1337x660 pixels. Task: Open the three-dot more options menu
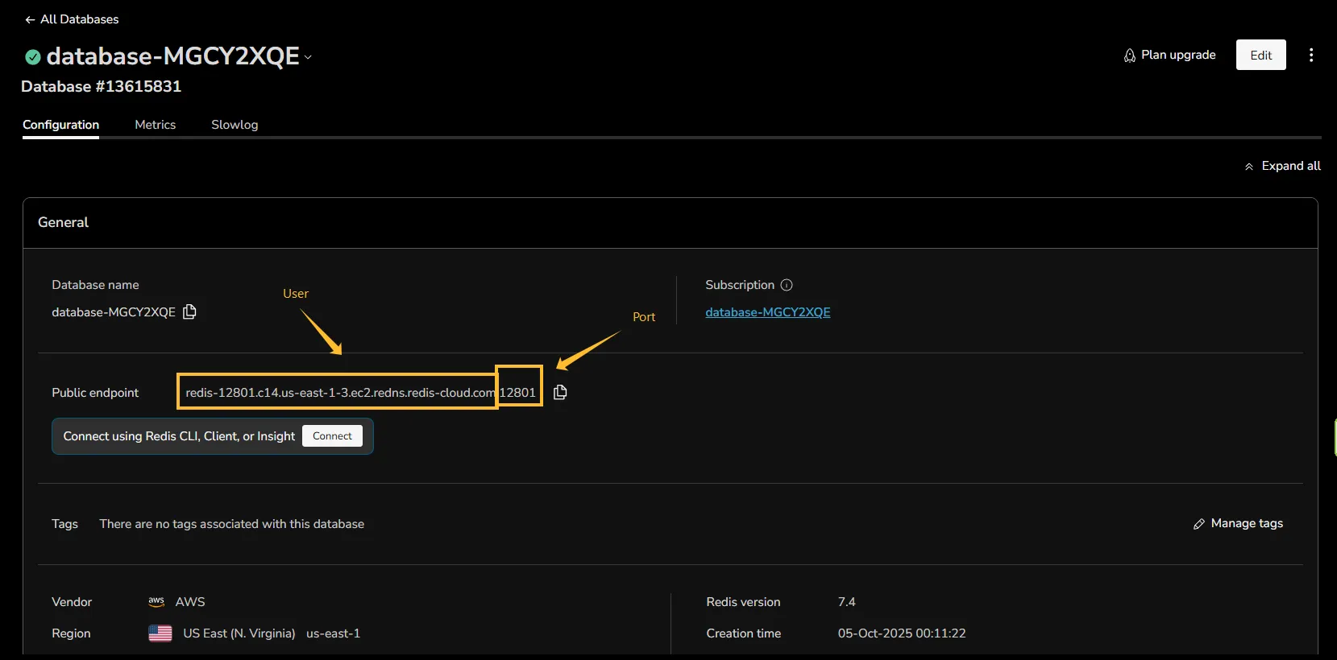[x=1311, y=55]
